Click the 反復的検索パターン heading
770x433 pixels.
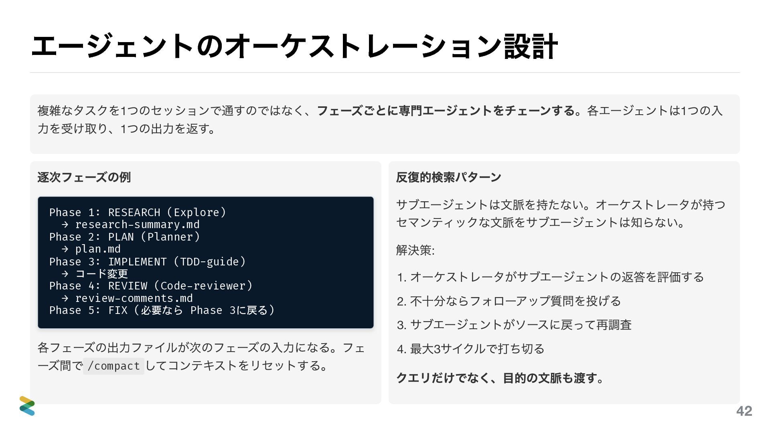pyautogui.click(x=448, y=177)
